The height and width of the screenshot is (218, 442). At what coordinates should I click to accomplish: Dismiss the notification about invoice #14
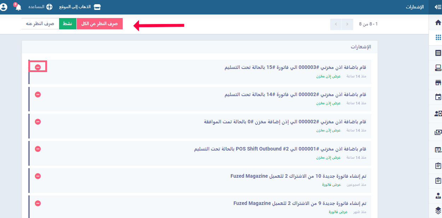click(x=38, y=94)
